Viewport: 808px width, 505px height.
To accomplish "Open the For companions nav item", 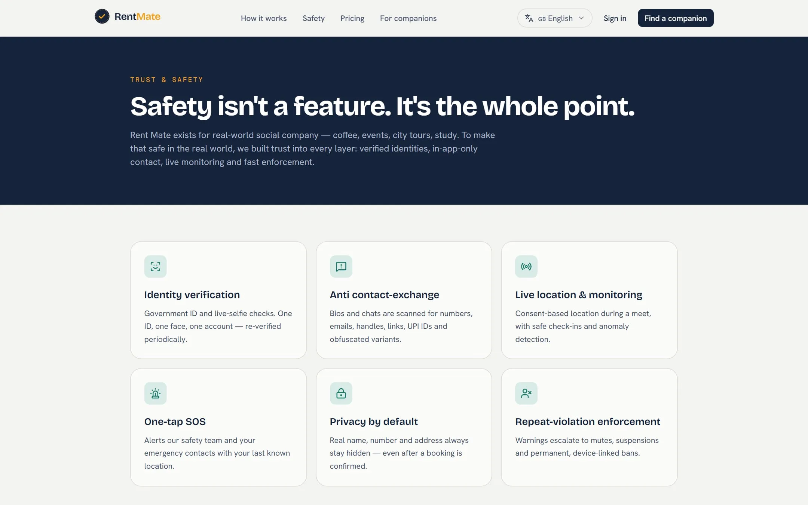I will click(408, 18).
